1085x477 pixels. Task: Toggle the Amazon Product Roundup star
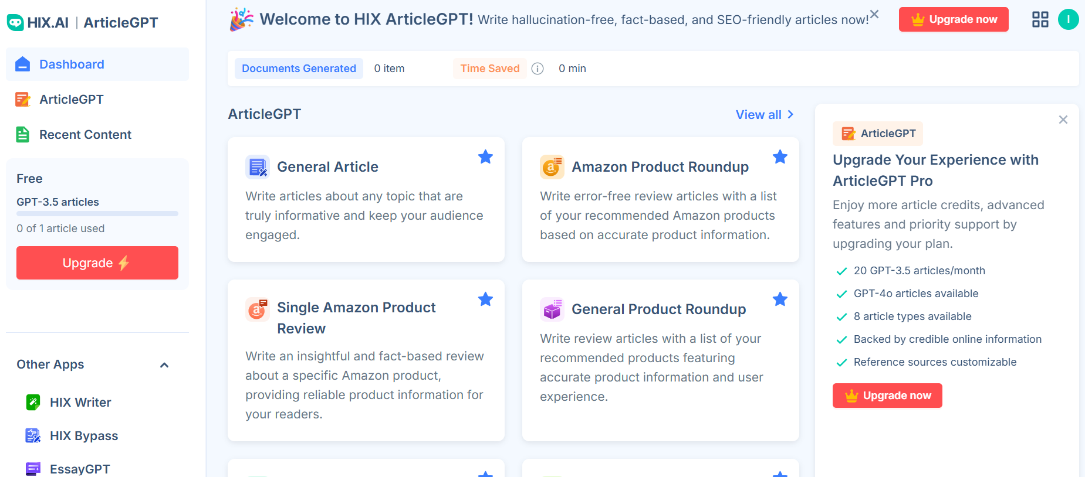(780, 157)
